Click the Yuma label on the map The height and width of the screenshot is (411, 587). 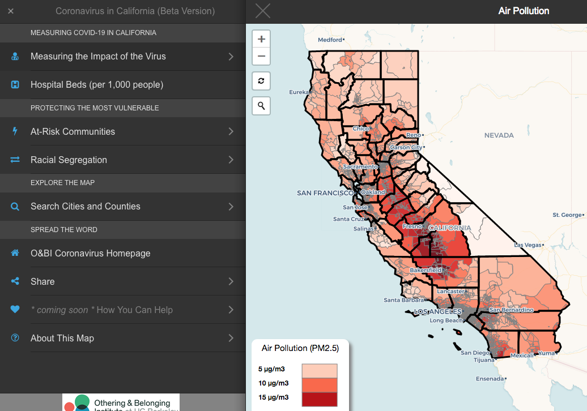[x=547, y=353]
